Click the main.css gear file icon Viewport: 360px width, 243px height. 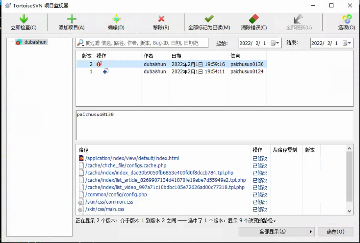coord(81,209)
